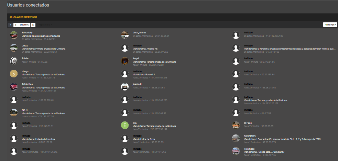Screen dimensions: 338x161
Task: Open El Fede's avatar image
Action: (236, 125)
